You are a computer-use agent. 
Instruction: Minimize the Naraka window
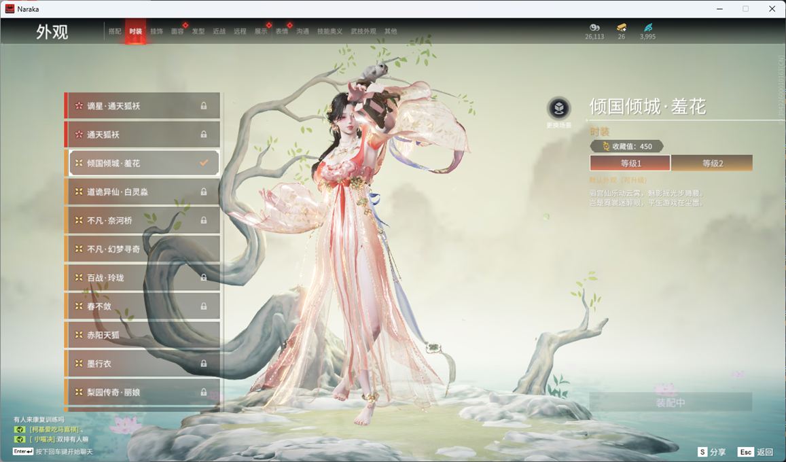(x=720, y=9)
